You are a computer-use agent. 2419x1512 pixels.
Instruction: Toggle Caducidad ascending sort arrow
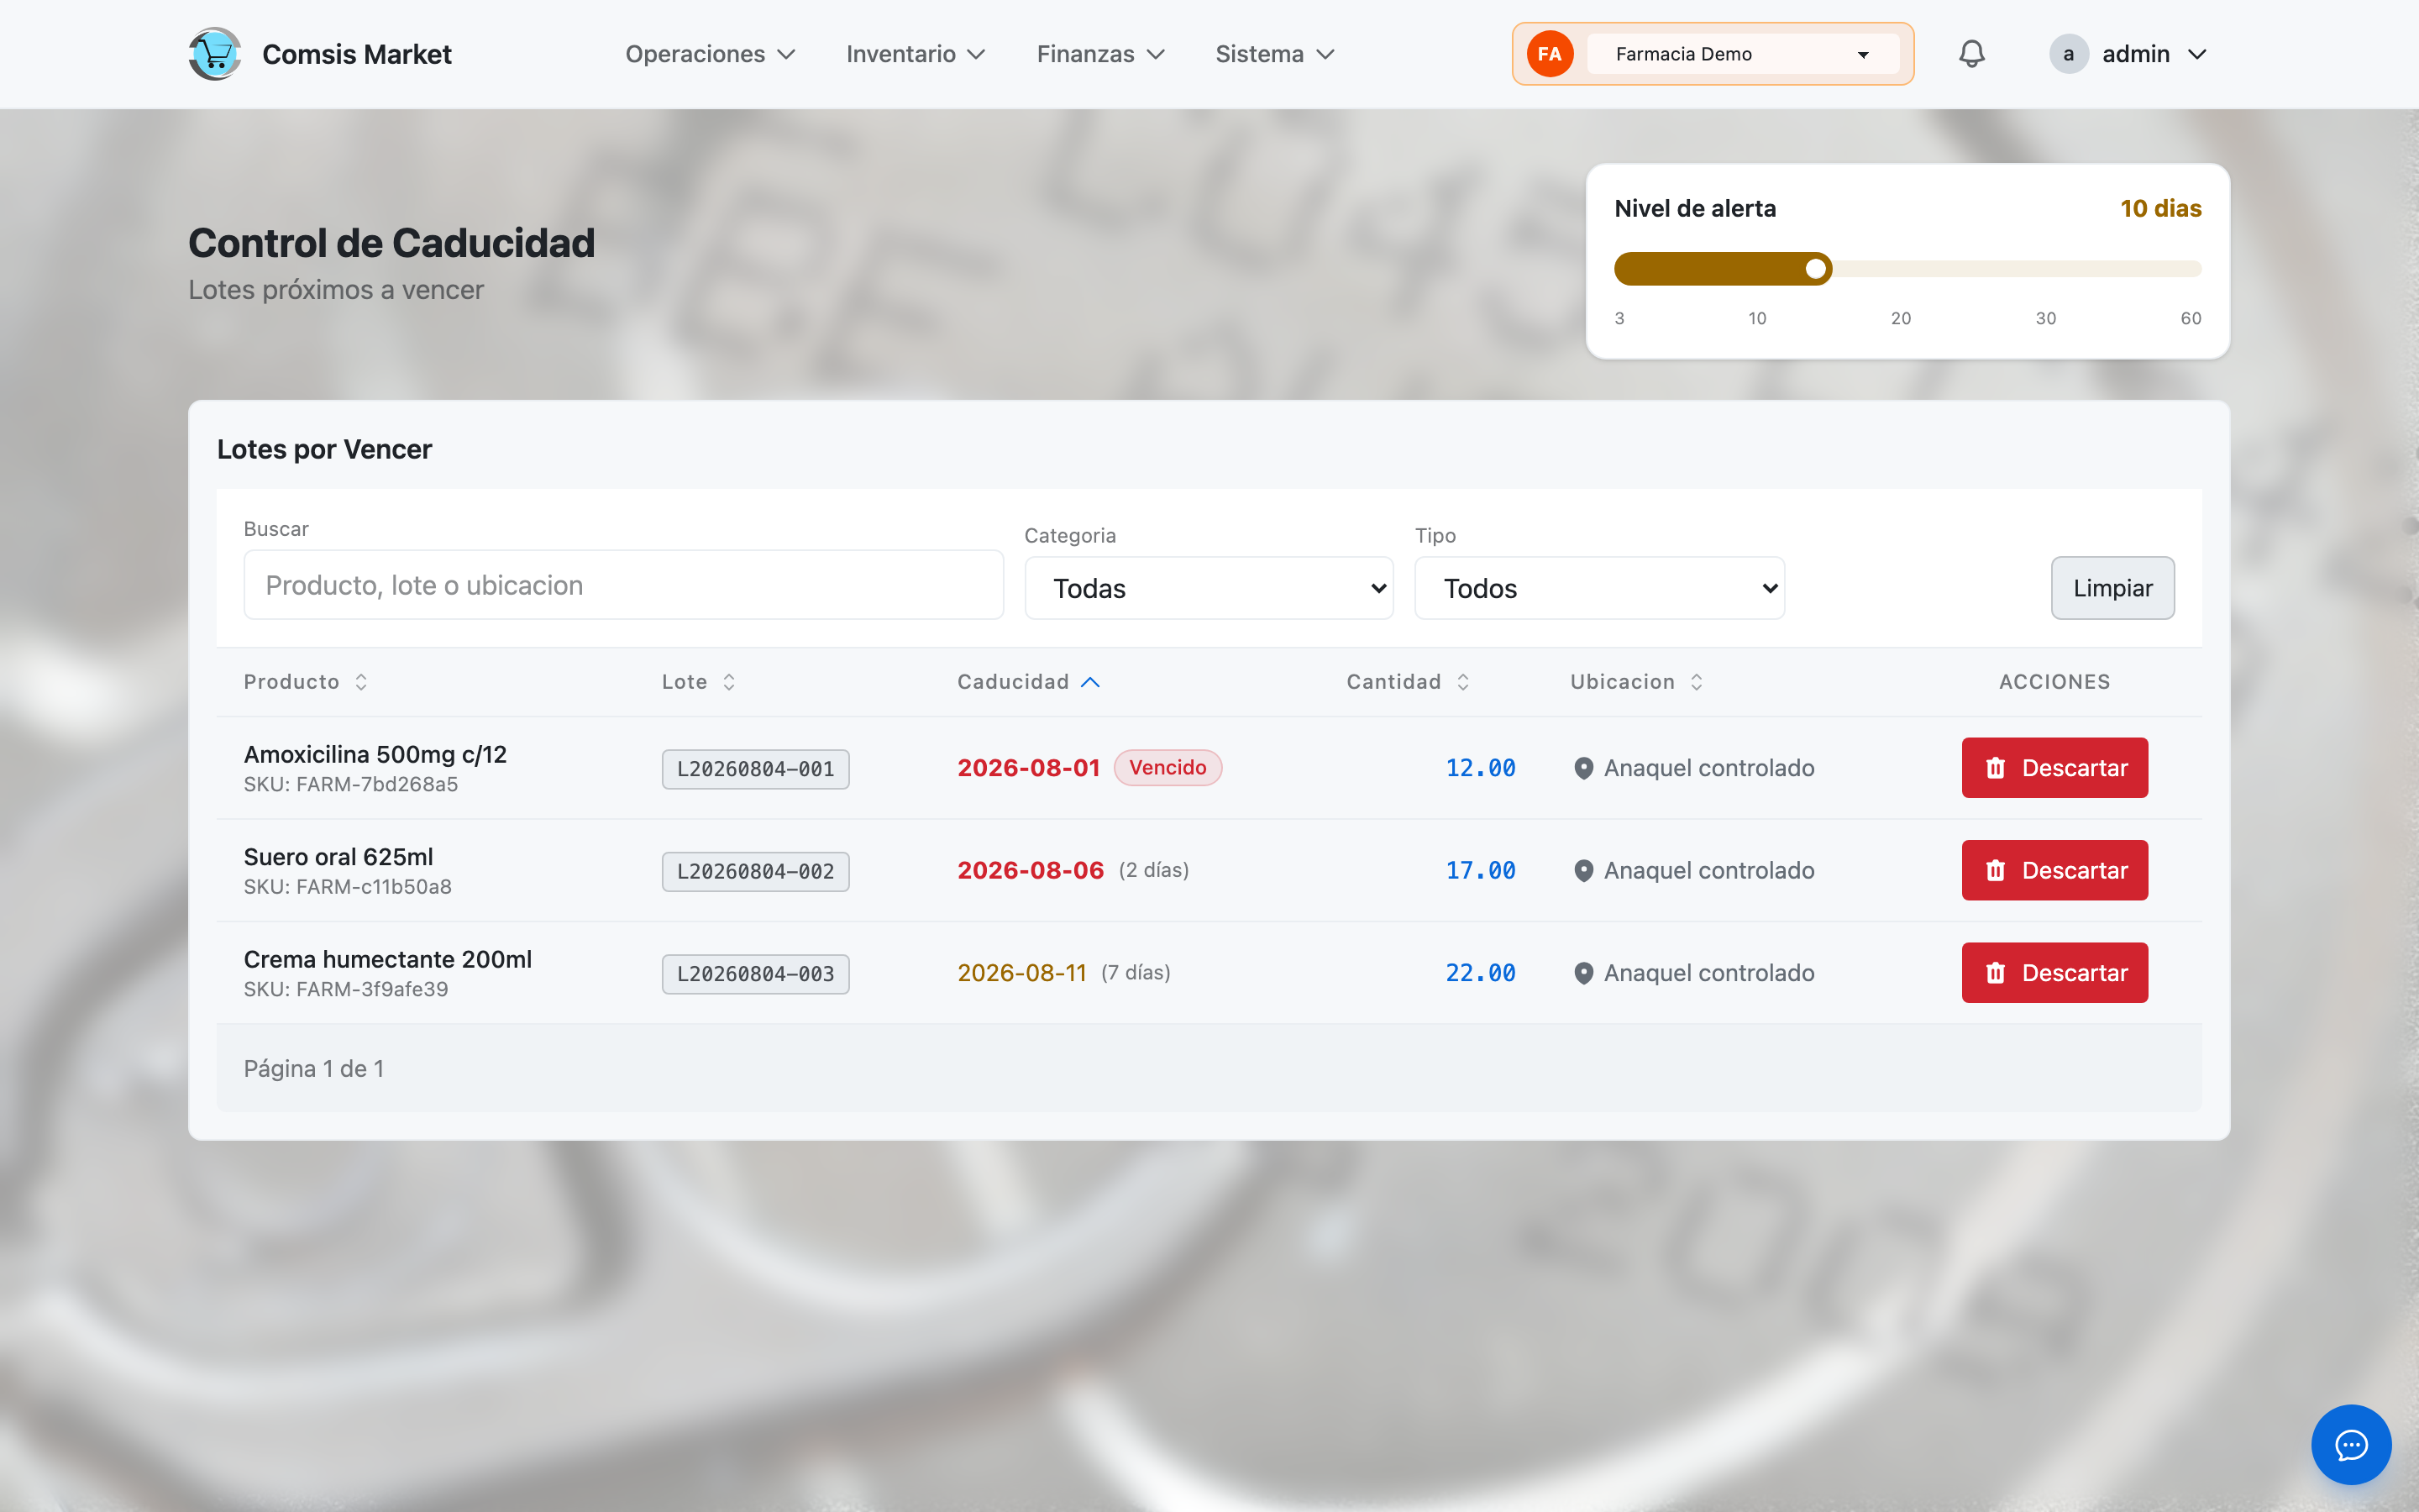click(1089, 682)
